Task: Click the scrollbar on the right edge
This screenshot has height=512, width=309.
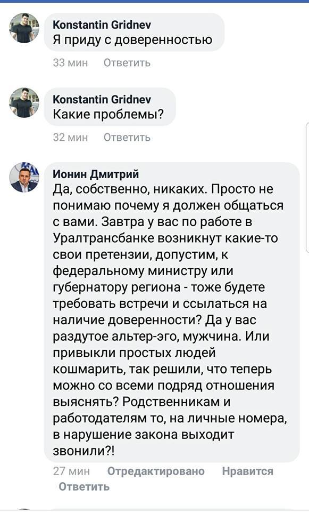Action: click(306, 187)
